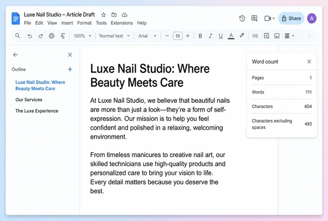This screenshot has height=221, width=328.
Task: Click the font size field showing 16
Action: 178,36
